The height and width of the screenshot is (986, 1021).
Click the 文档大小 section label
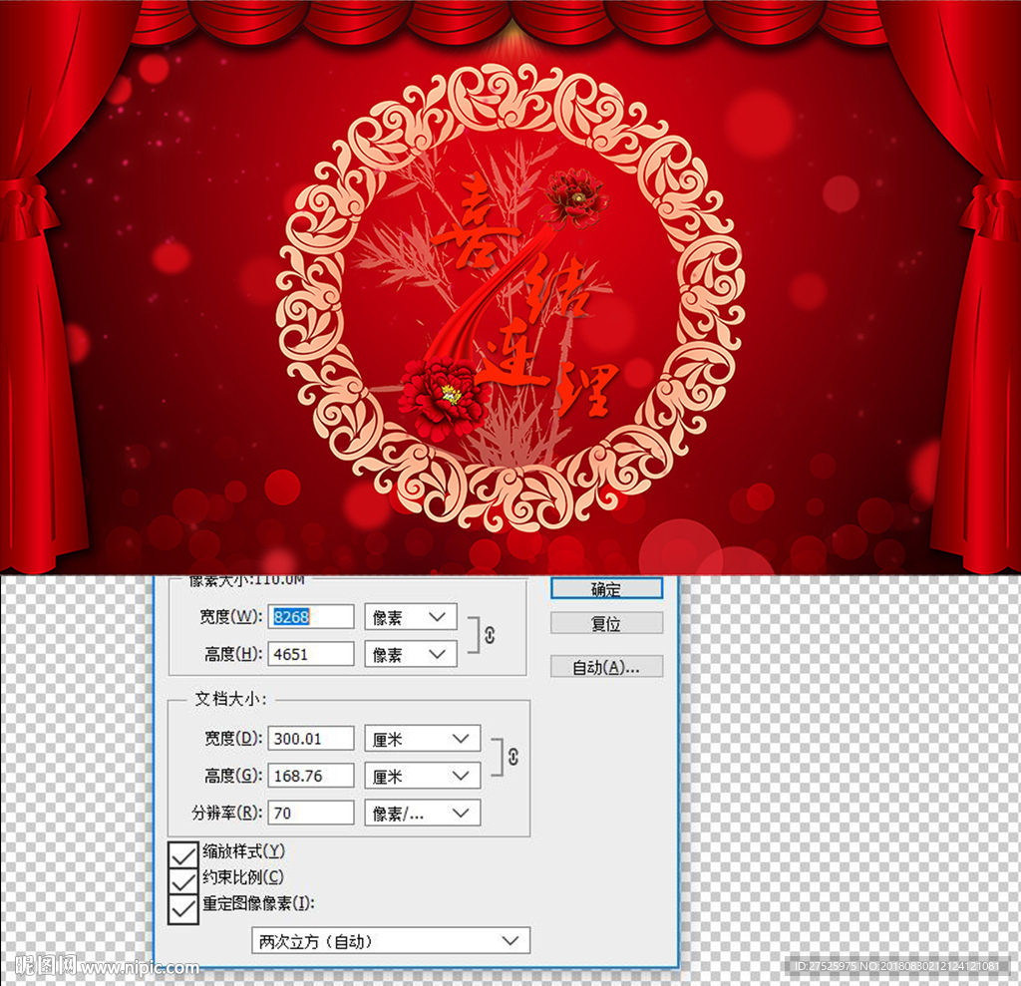(231, 699)
